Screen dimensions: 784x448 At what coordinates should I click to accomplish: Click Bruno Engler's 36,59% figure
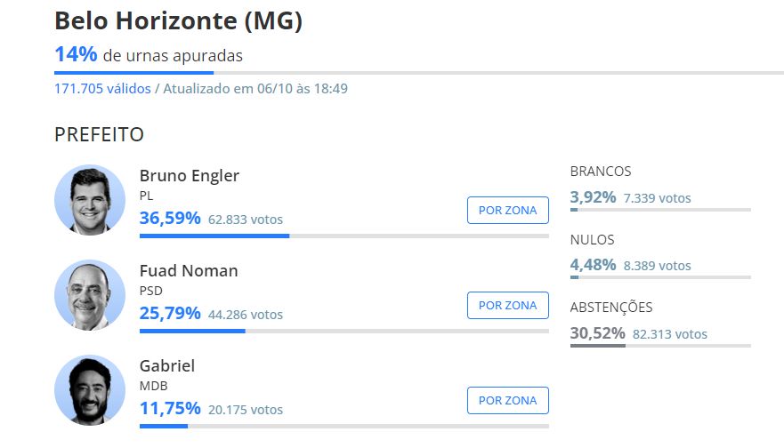click(x=170, y=218)
